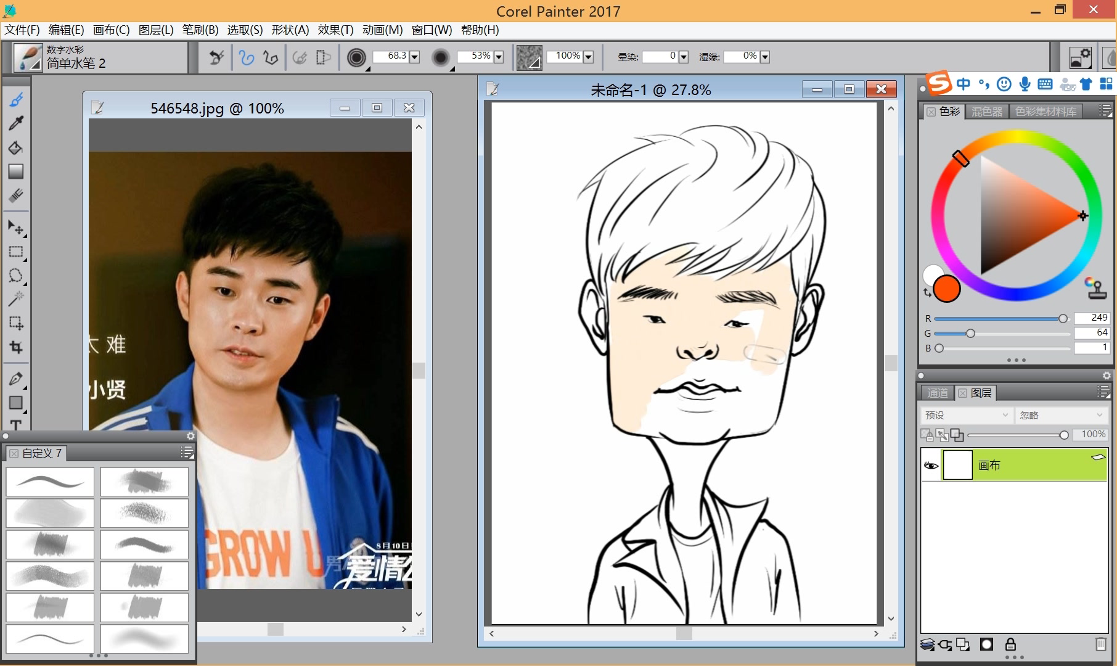
Task: Switch to the 混色器 tab
Action: click(987, 112)
